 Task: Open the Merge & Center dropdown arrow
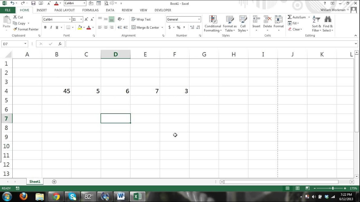pos(162,27)
